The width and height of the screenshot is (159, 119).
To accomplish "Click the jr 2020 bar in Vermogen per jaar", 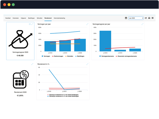I will click(x=80, y=45).
